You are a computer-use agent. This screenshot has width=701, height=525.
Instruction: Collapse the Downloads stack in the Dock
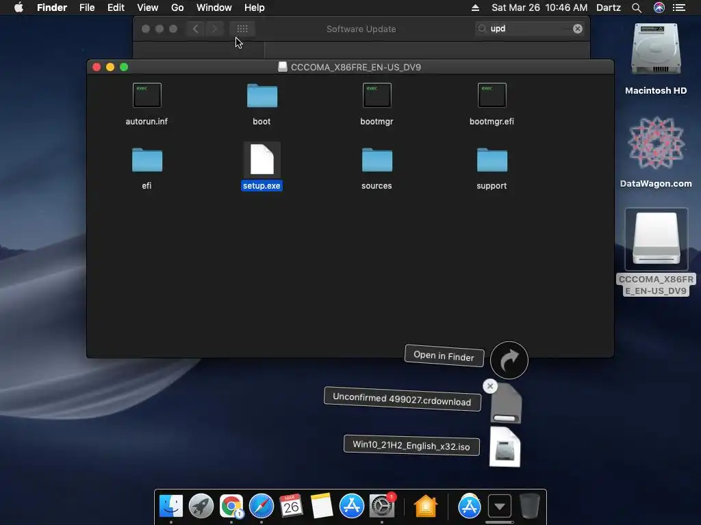pyautogui.click(x=499, y=506)
